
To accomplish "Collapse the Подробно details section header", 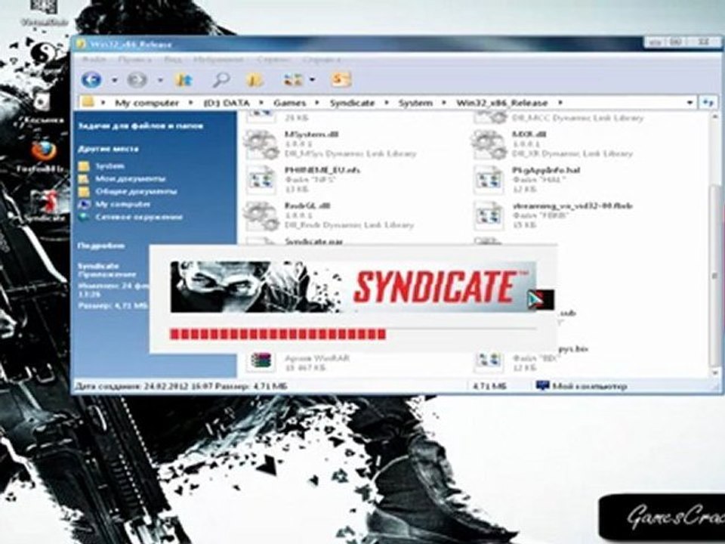I will (100, 246).
